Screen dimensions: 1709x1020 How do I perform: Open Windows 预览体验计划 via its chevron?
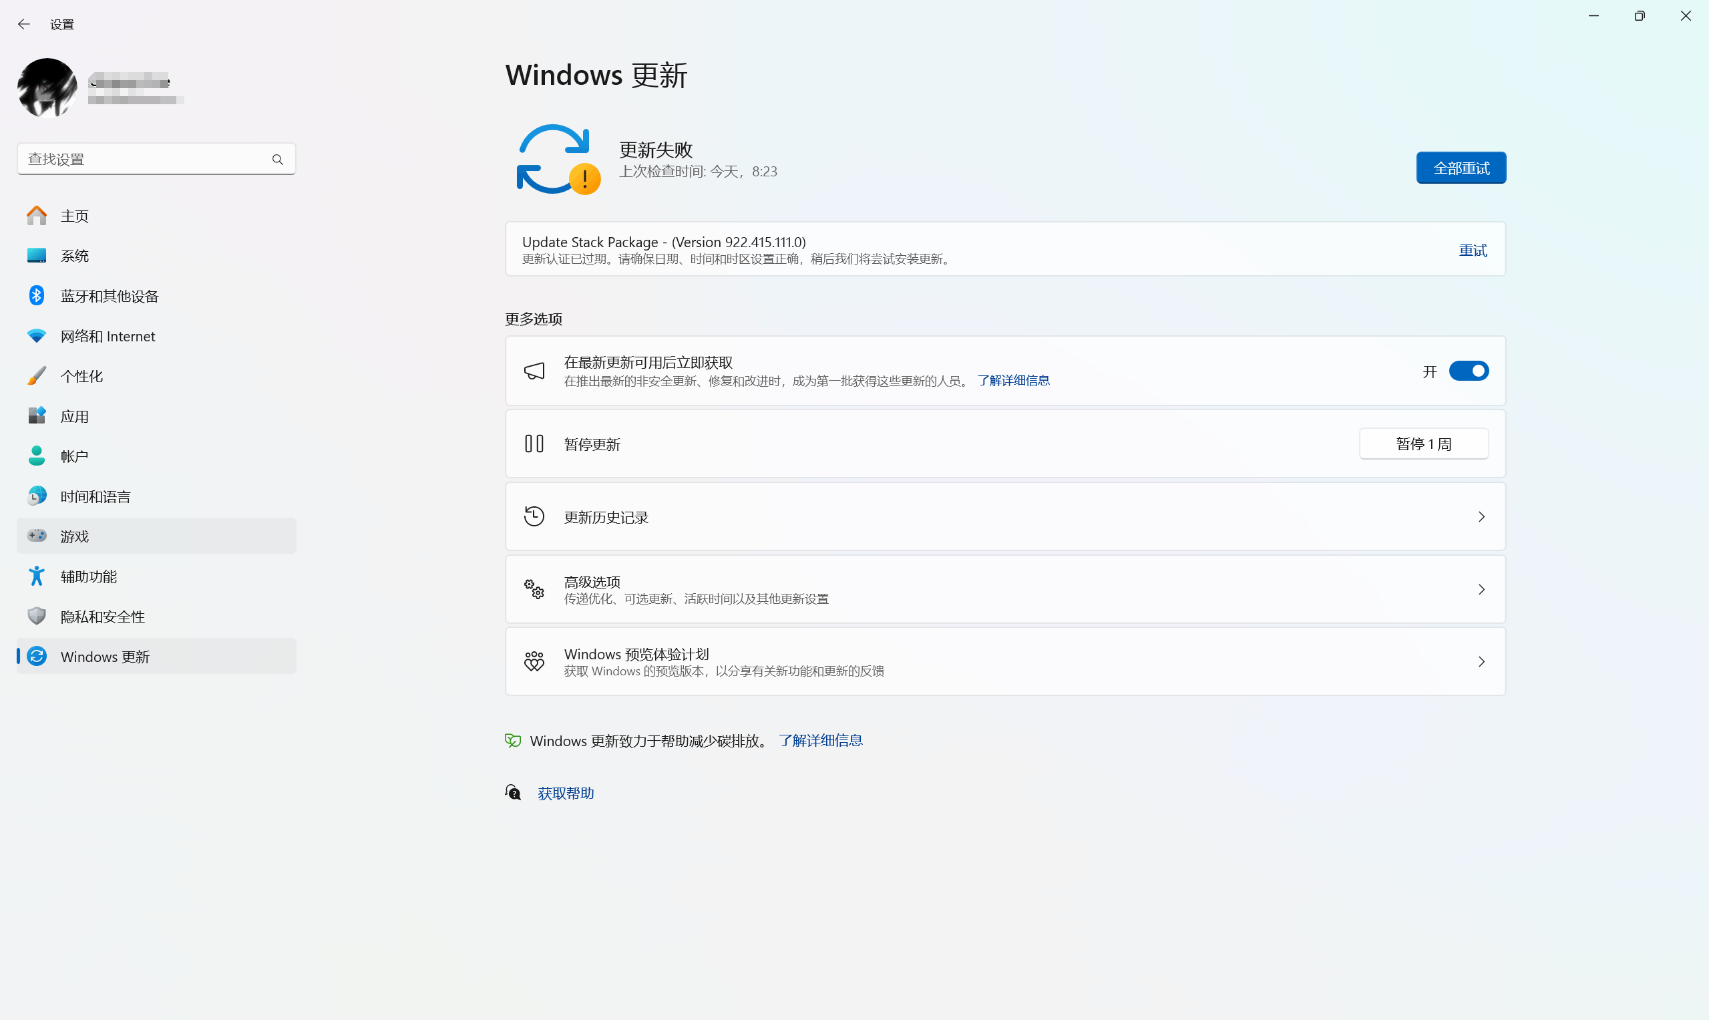click(x=1481, y=661)
